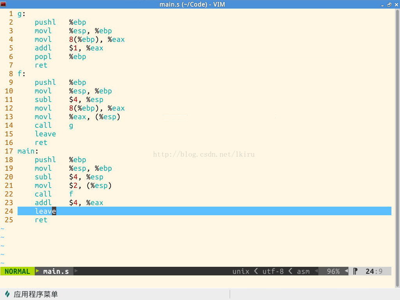The width and height of the screenshot is (400, 300).
Task: Click ret on line 25
Action: (41, 220)
